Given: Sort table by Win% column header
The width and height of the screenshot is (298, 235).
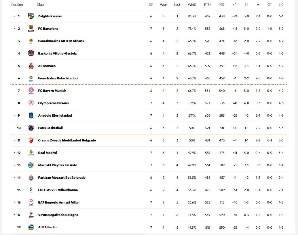Looking at the screenshot, I should tap(192, 5).
